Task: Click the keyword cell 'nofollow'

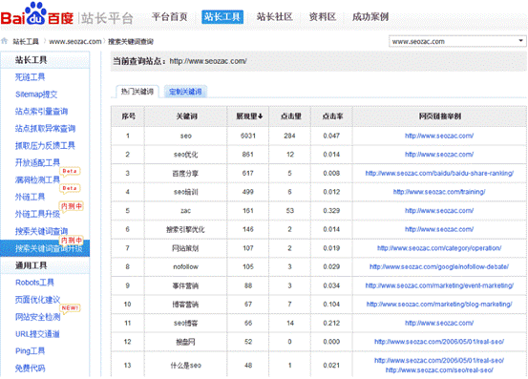Action: point(185,267)
